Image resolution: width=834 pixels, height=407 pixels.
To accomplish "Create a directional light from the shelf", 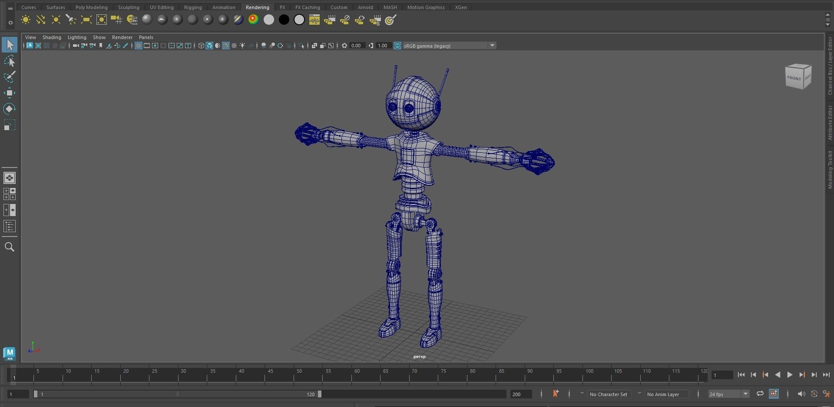I will pos(41,20).
